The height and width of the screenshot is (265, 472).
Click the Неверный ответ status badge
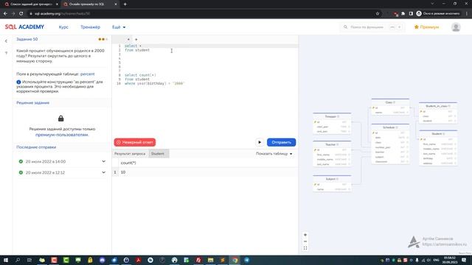coord(135,142)
